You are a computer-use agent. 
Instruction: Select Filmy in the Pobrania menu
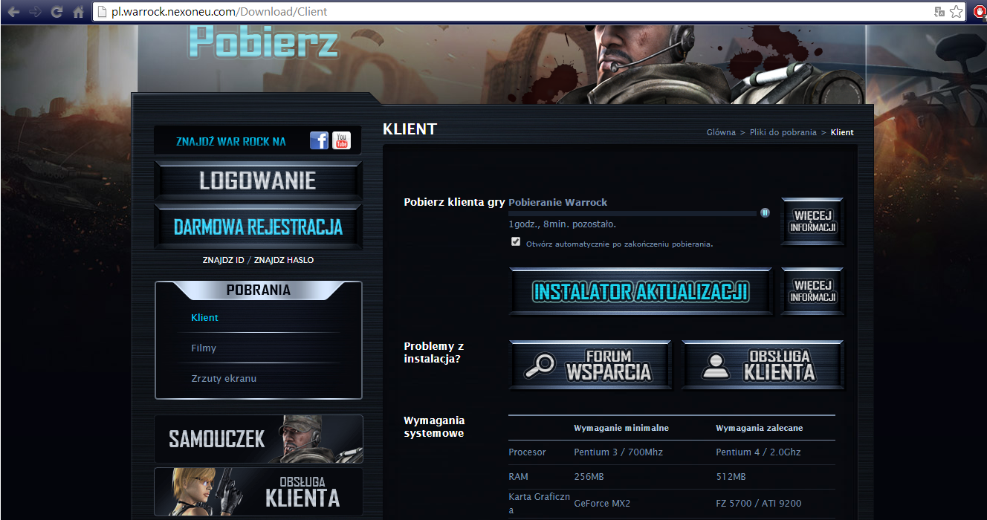point(204,348)
